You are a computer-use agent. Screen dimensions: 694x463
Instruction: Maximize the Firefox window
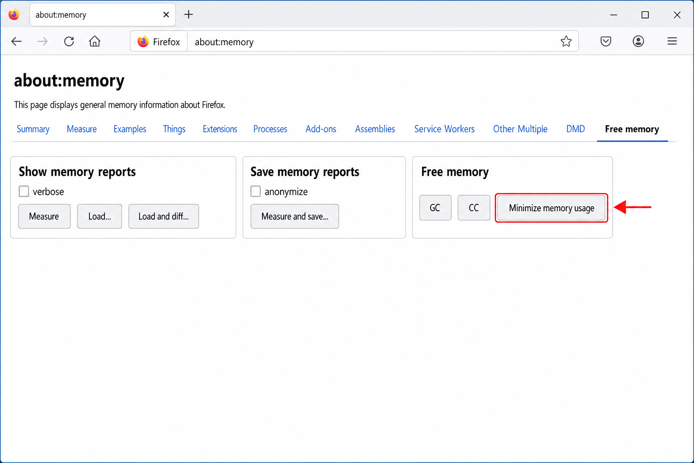point(645,15)
